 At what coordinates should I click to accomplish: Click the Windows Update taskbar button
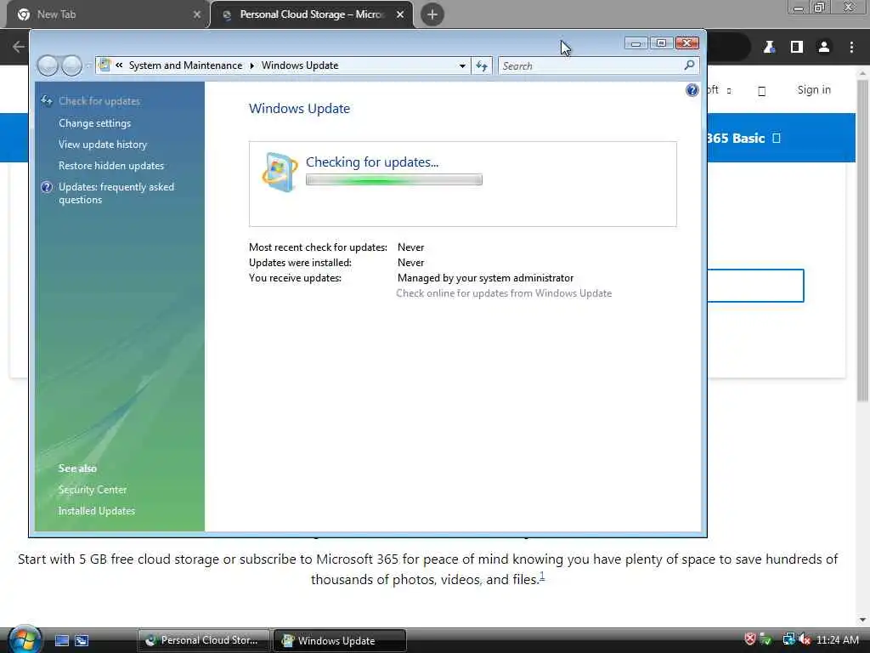(x=340, y=640)
